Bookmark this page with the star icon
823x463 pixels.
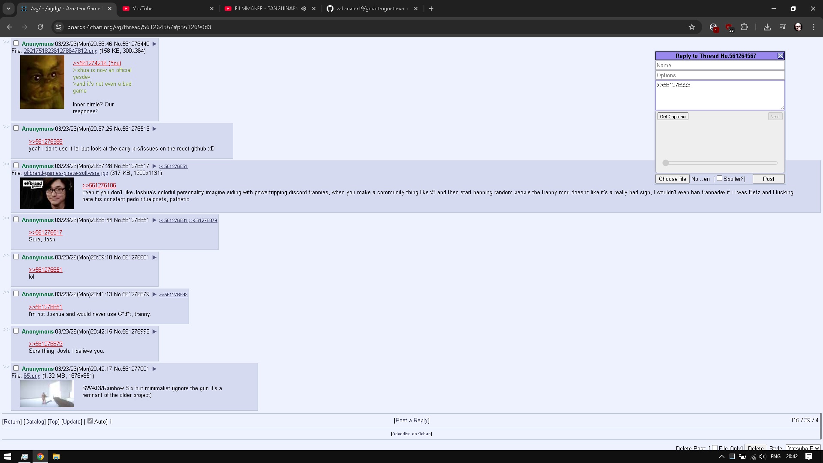click(691, 27)
